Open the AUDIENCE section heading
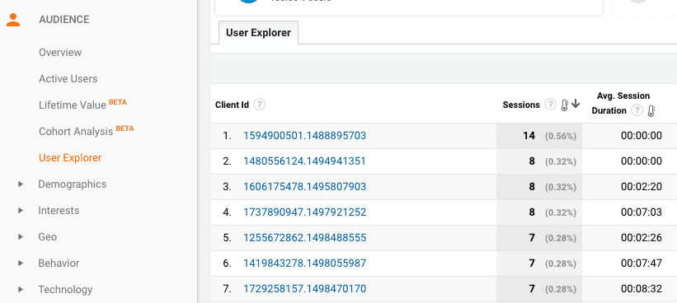Viewport: 677px width, 303px height. tap(63, 20)
